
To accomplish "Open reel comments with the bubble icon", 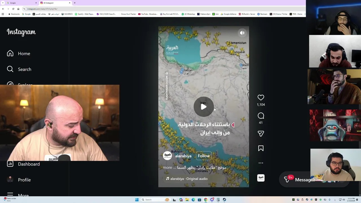I will point(261,116).
